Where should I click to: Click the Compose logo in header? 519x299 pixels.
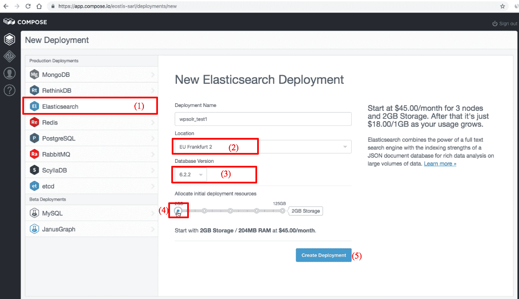25,22
